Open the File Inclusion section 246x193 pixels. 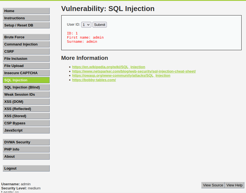pos(26,58)
